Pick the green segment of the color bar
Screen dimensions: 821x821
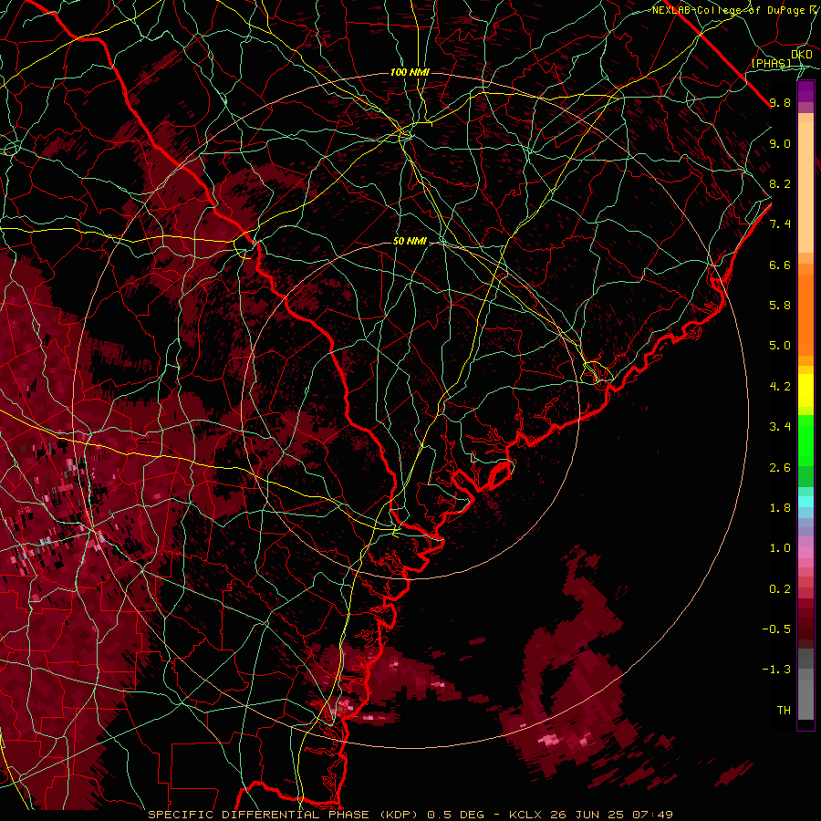click(x=805, y=441)
